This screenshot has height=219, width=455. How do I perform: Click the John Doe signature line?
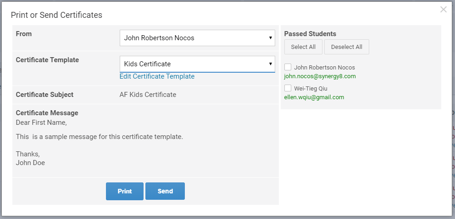(x=30, y=162)
